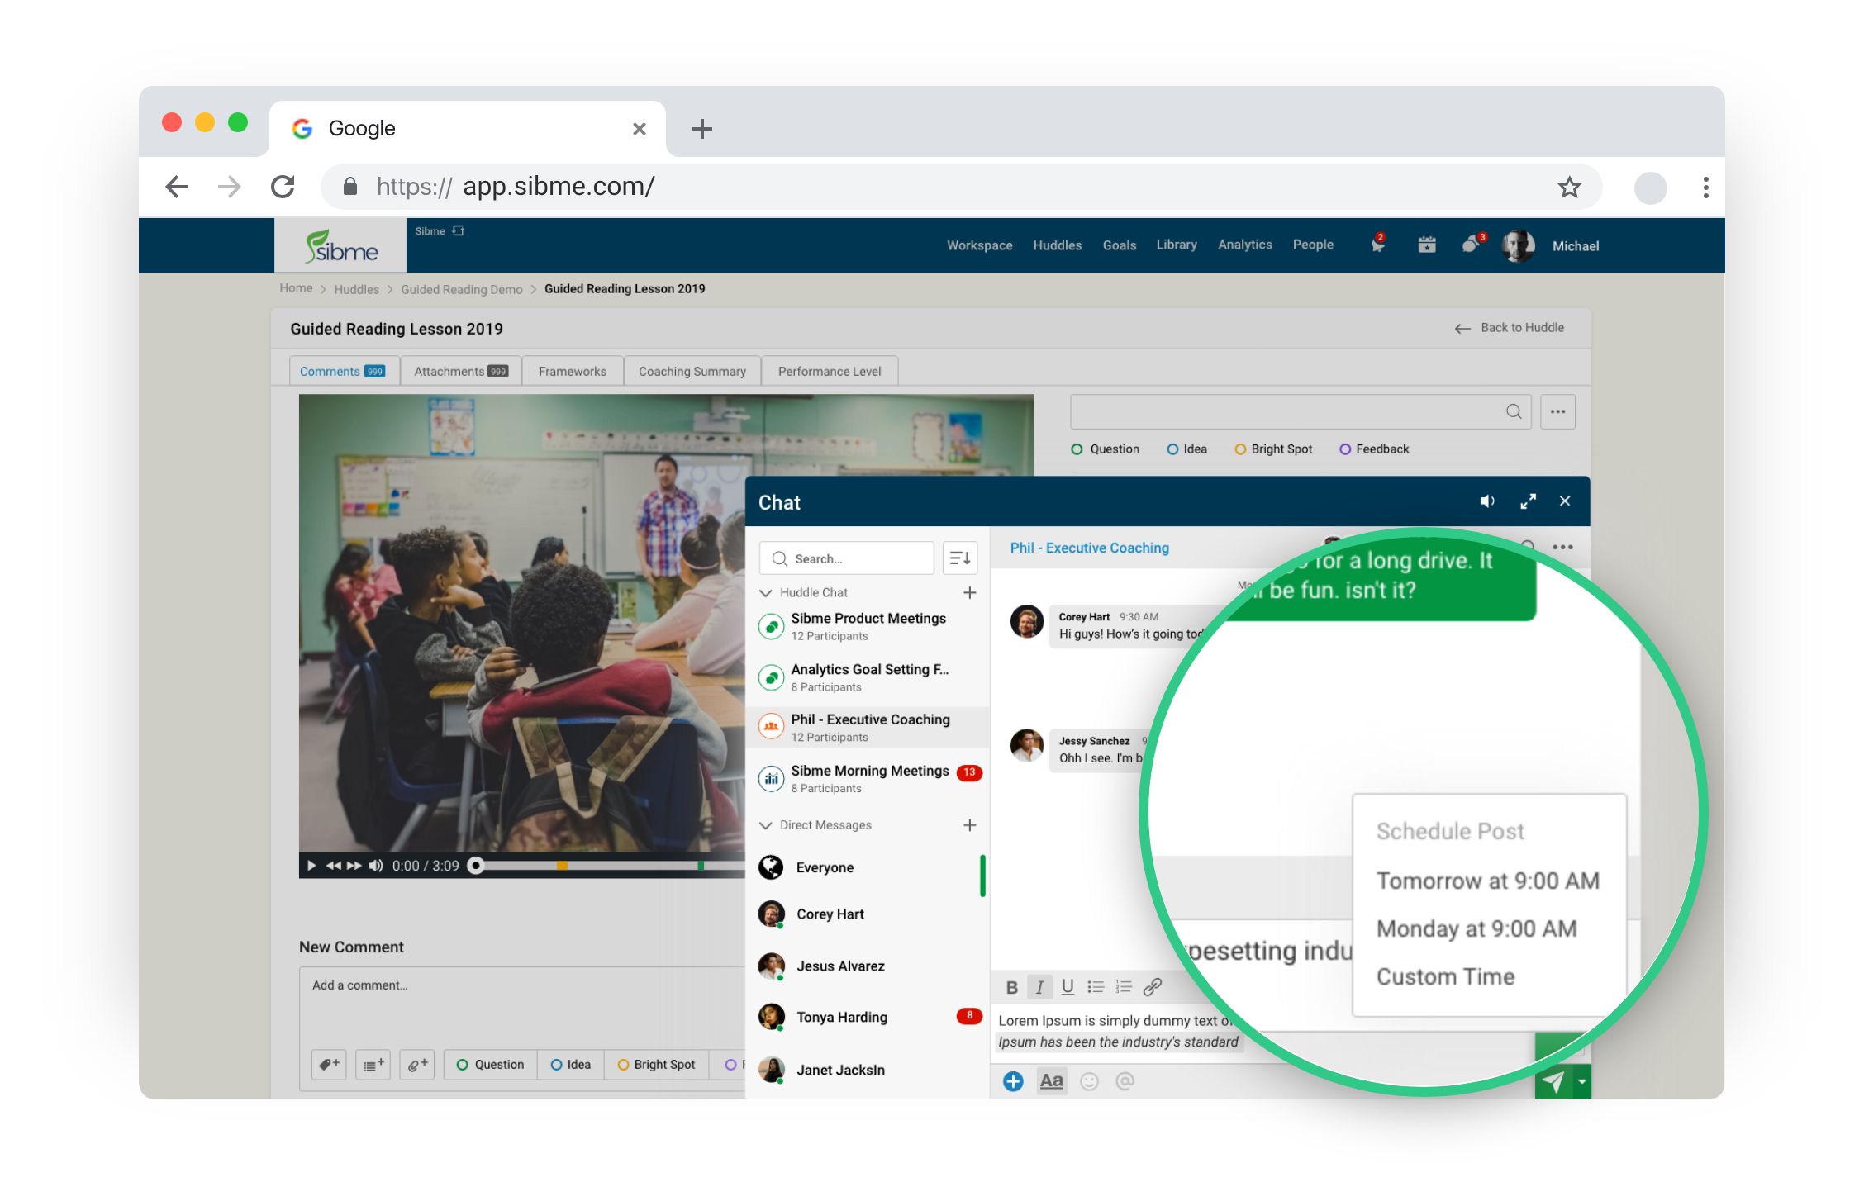This screenshot has height=1187, width=1864.
Task: Select the Feedback filter above the chat
Action: 1374,449
